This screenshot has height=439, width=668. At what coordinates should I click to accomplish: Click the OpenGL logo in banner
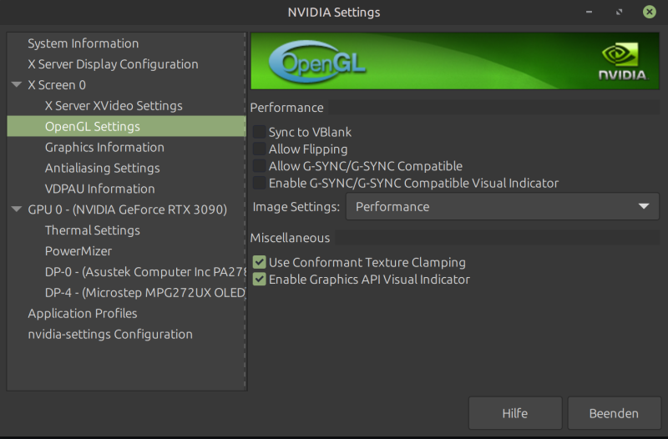pyautogui.click(x=317, y=62)
